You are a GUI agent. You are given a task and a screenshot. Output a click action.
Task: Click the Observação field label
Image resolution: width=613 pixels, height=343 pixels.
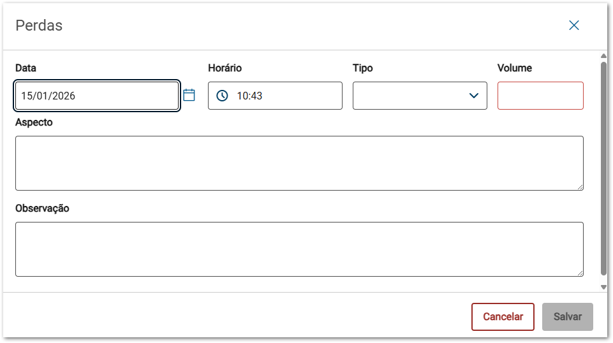point(42,208)
